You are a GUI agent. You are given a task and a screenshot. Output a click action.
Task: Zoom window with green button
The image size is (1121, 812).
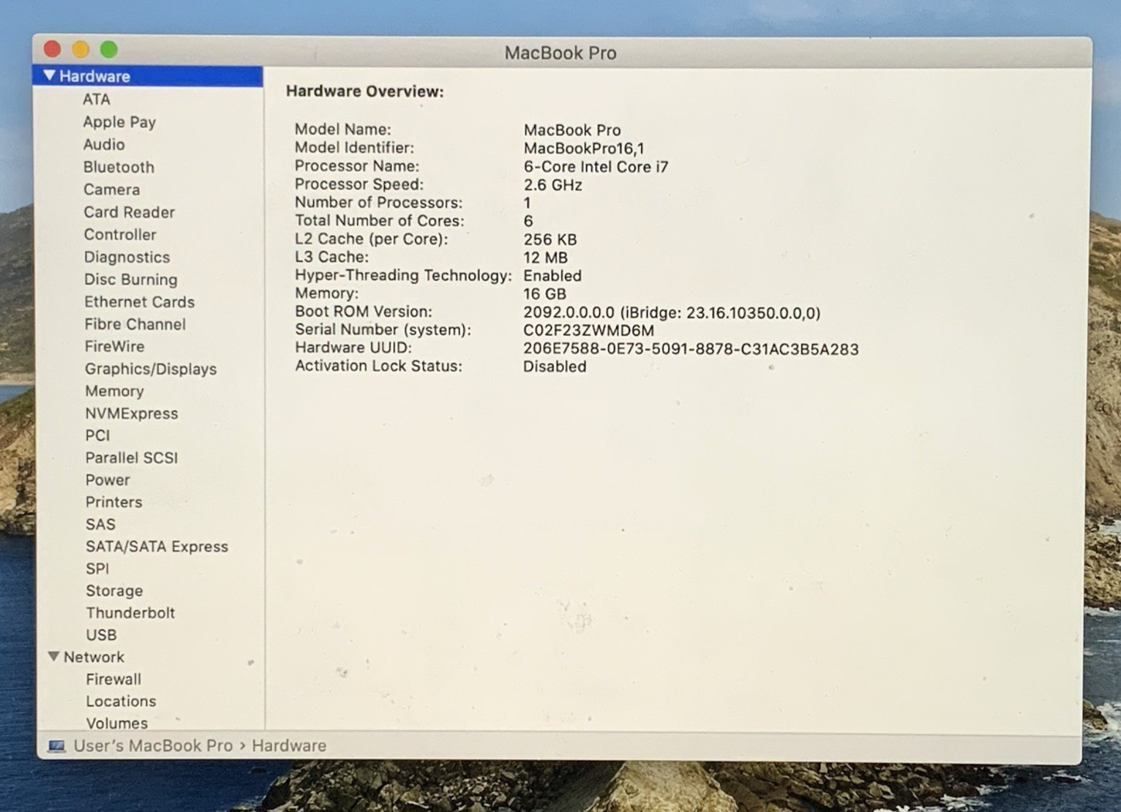point(109,50)
